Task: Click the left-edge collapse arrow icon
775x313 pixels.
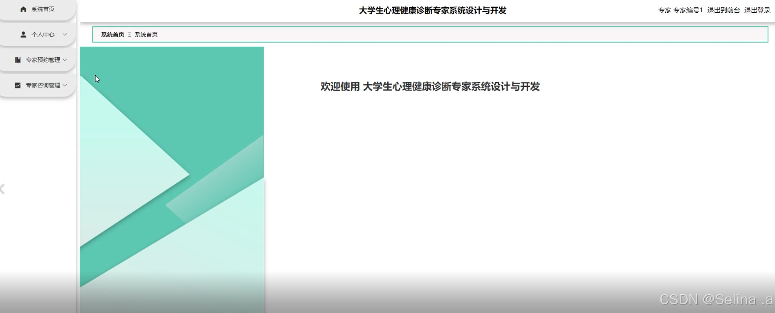Action: coord(2,189)
